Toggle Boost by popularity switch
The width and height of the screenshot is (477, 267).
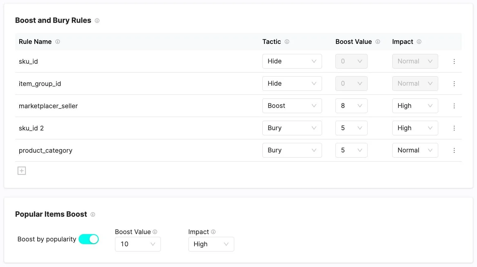click(89, 239)
